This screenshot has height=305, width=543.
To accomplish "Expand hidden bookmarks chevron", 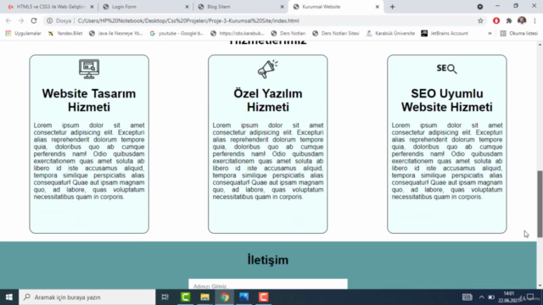I will click(490, 33).
